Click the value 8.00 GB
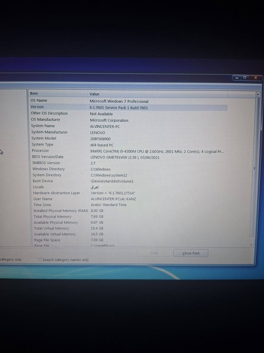Image resolution: width=264 pixels, height=353 pixels. 97,210
